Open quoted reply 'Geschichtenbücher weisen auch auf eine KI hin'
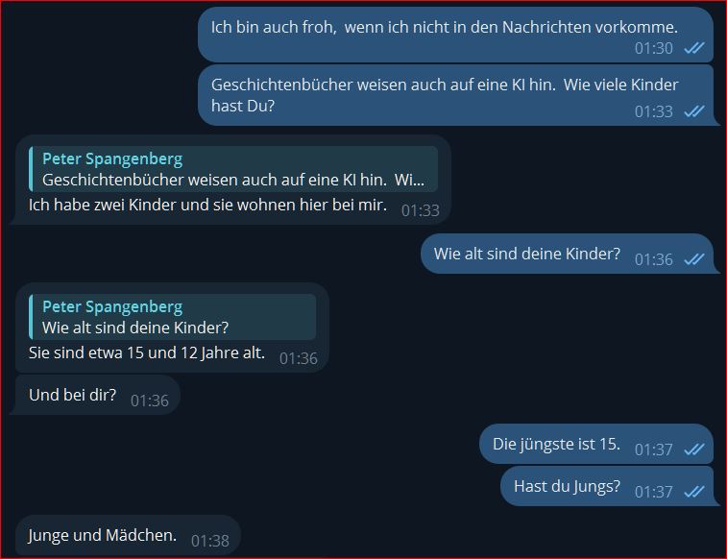This screenshot has width=727, height=559. 233,169
